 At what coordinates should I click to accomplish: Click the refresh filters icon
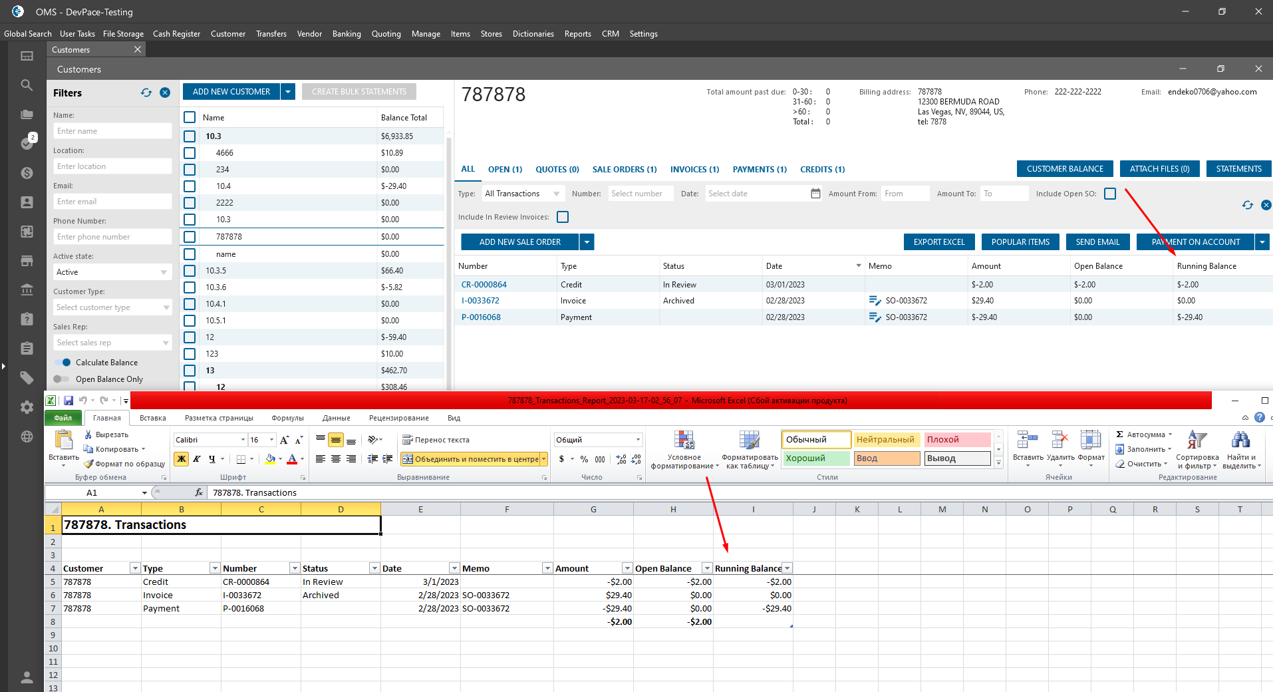146,93
